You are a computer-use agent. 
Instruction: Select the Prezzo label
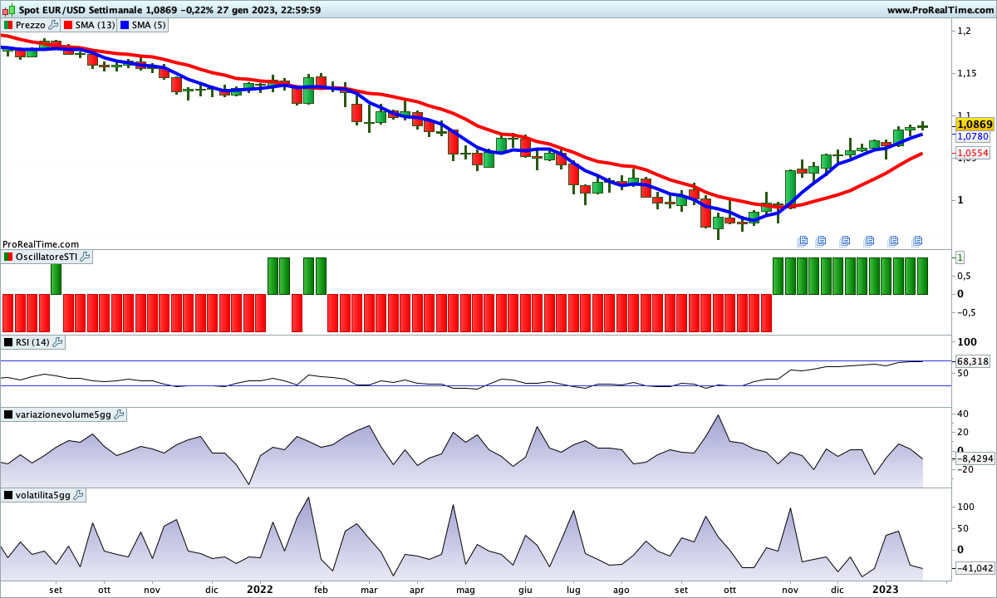31,25
